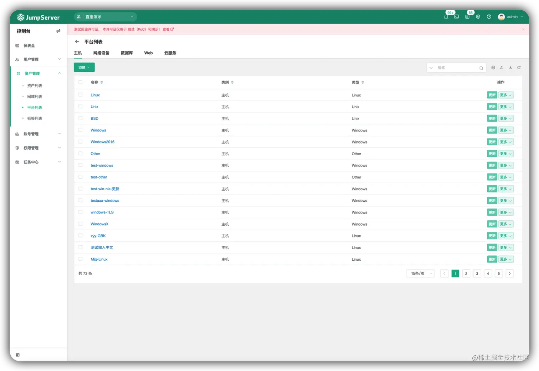This screenshot has width=539, height=371.
Task: Open table column settings gear
Action: pyautogui.click(x=493, y=67)
